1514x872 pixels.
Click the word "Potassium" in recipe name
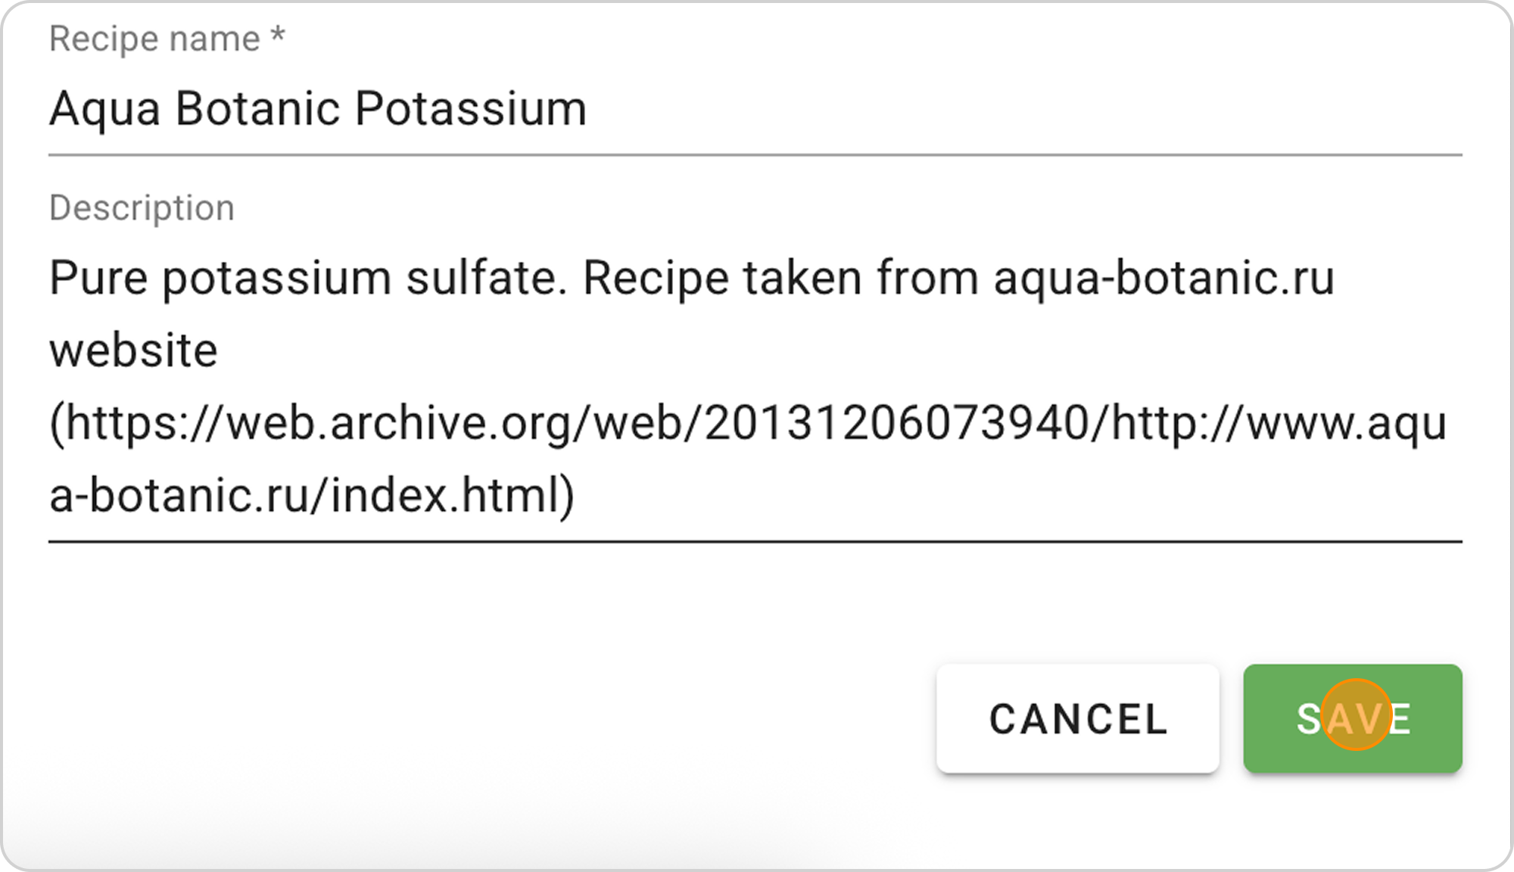pyautogui.click(x=470, y=110)
